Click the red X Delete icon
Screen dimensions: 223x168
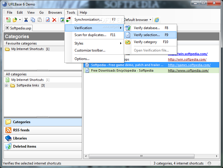[54, 20]
